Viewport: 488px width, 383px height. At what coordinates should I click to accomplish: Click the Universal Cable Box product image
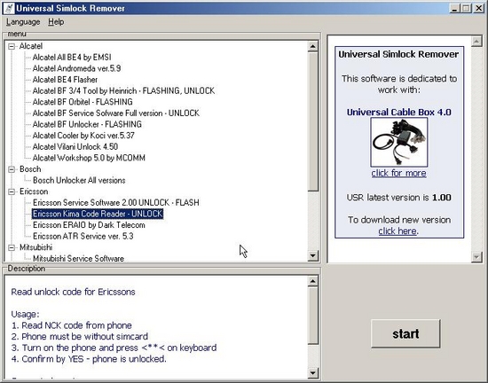pos(399,143)
